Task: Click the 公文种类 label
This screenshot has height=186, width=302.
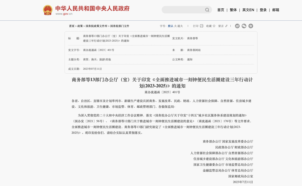Action: [x=178, y=59]
